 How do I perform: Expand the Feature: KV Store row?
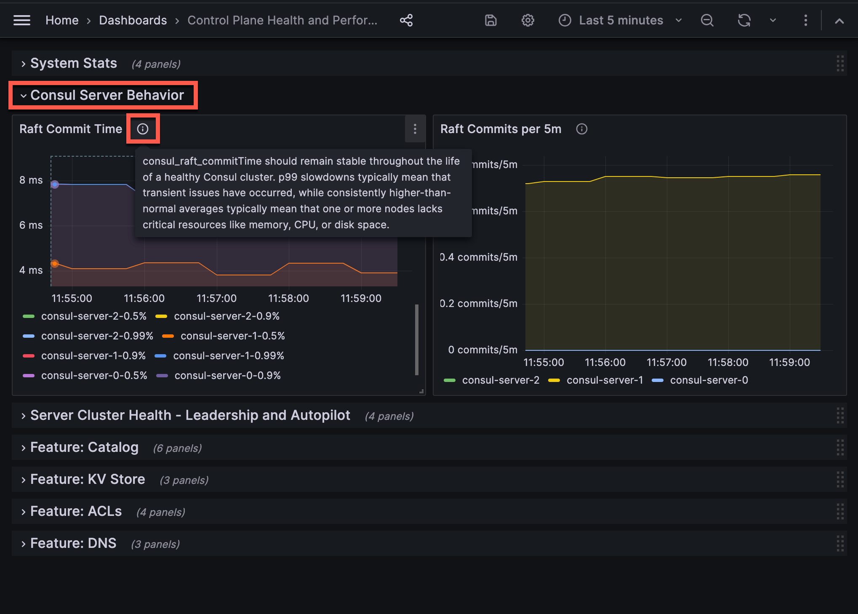click(87, 479)
